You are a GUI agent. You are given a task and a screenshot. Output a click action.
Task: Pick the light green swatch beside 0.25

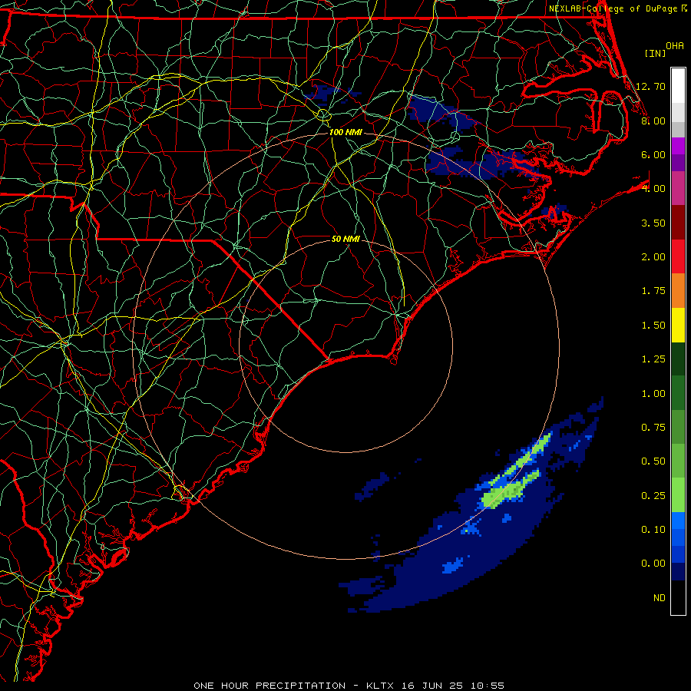coord(678,495)
